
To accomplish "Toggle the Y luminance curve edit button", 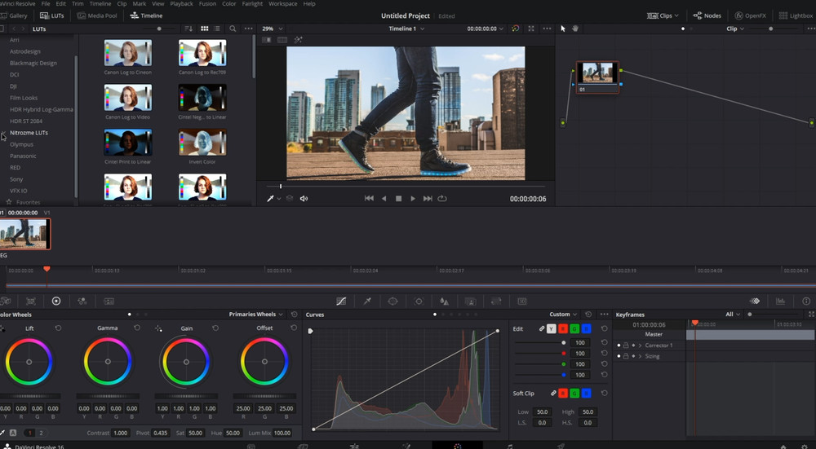I will click(551, 329).
